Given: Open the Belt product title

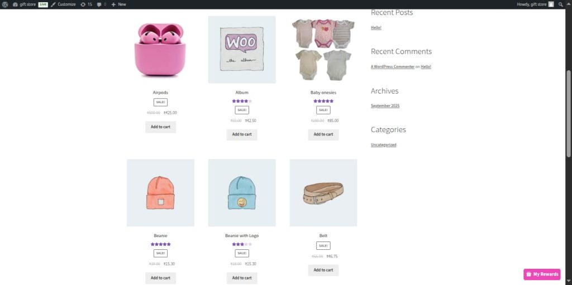Looking at the screenshot, I should coord(323,235).
